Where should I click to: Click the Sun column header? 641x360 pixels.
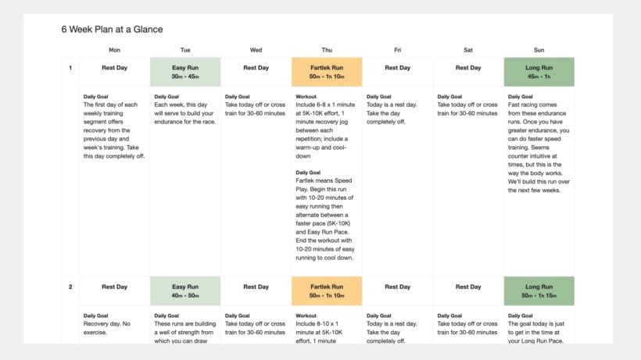coord(539,50)
